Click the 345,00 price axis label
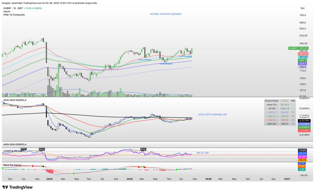315x193 pixels. click(x=303, y=43)
